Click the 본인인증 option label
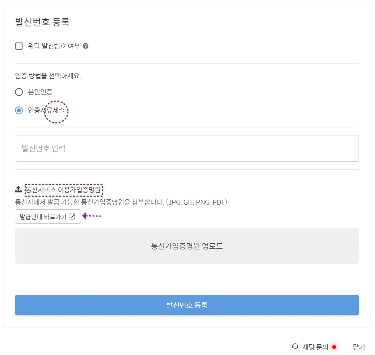Screen dimensions: 375x355 [x=40, y=92]
